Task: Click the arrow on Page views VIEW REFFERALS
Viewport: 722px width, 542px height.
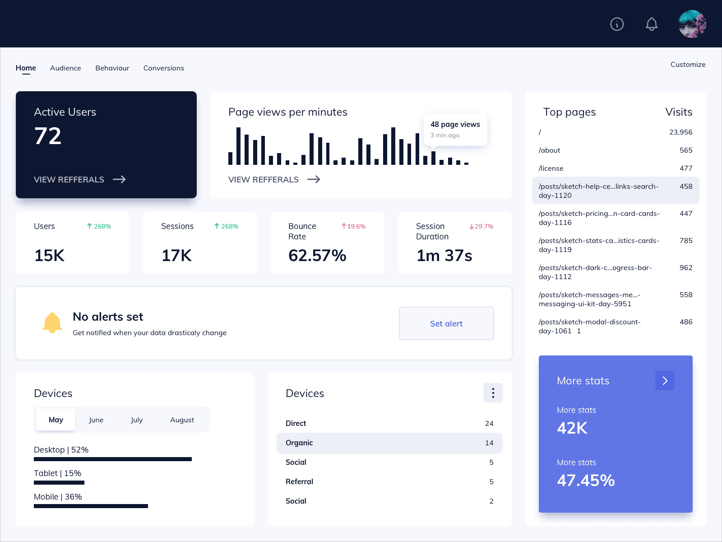Action: (314, 179)
